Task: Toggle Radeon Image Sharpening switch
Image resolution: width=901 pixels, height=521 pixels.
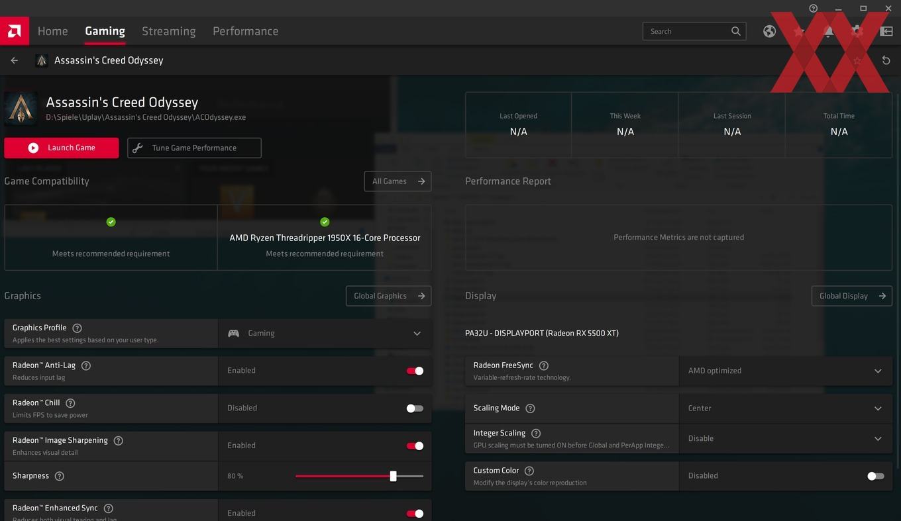Action: click(x=415, y=446)
